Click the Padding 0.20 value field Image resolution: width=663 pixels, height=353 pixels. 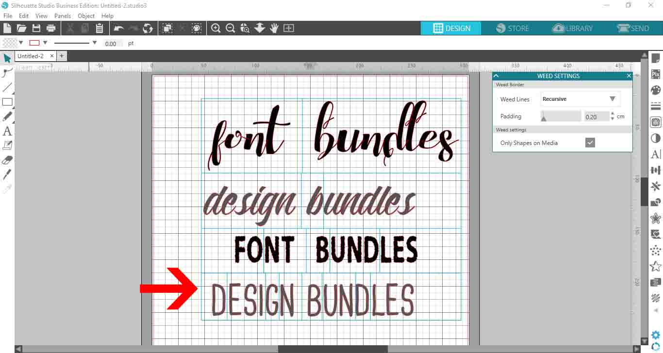click(597, 116)
